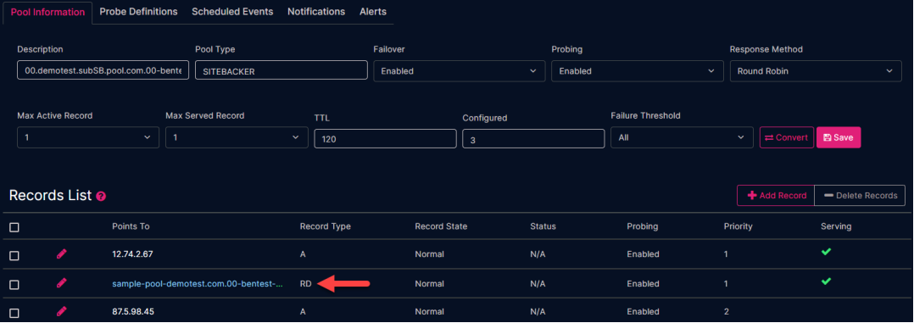914x323 pixels.
Task: Click the Priority column header
Action: click(738, 226)
